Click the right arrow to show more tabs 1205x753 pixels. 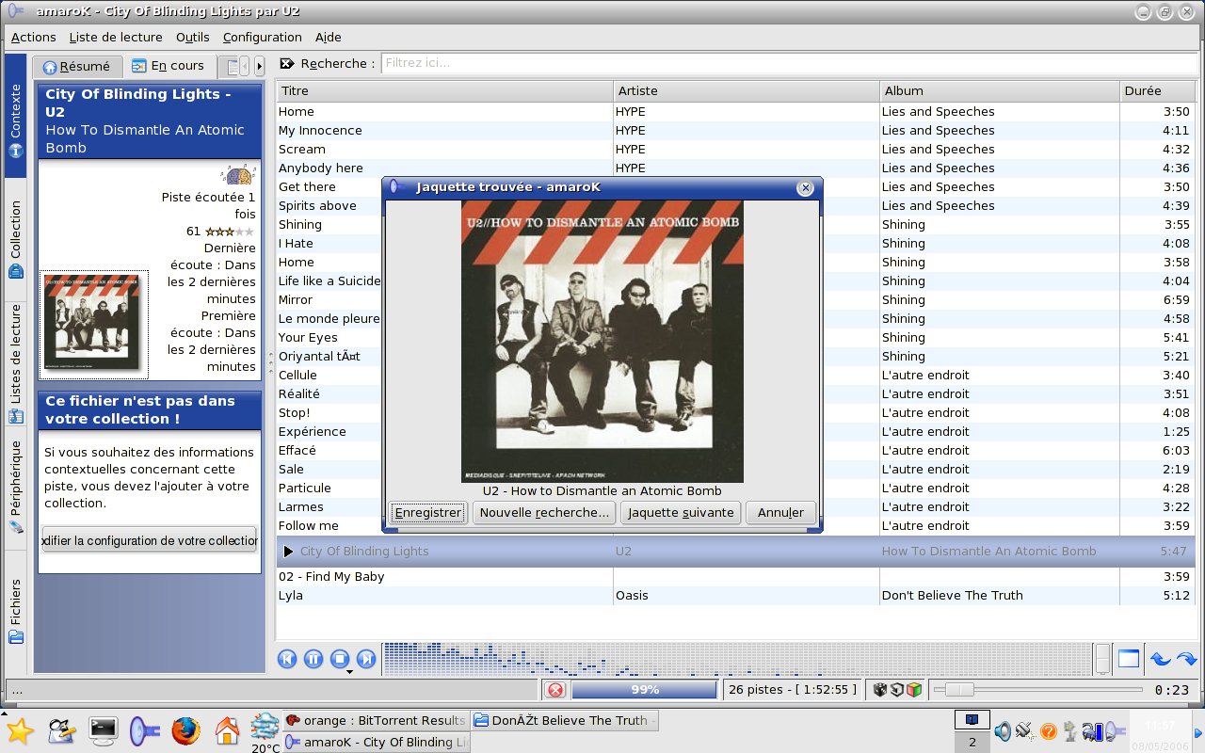point(259,66)
